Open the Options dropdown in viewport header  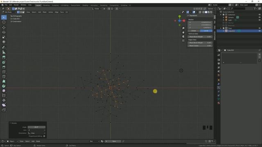tap(211, 9)
